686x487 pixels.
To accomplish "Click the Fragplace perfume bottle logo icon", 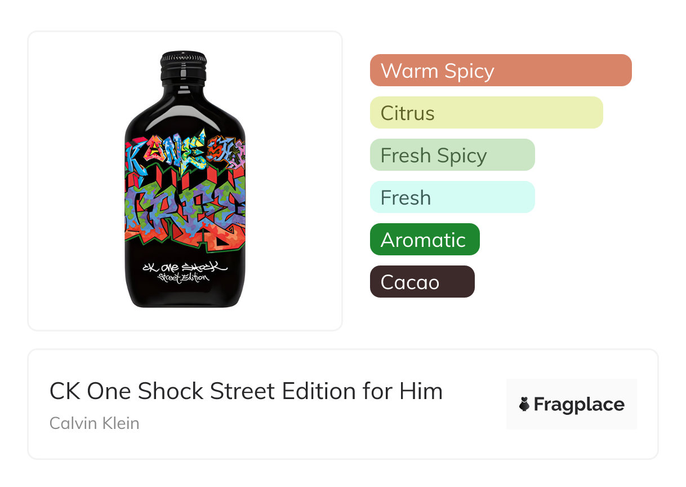I will 524,404.
